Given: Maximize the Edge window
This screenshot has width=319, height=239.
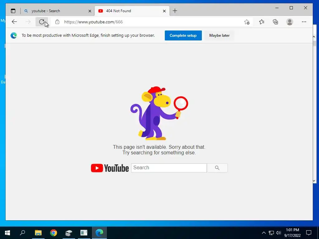Looking at the screenshot, I should click(x=291, y=8).
